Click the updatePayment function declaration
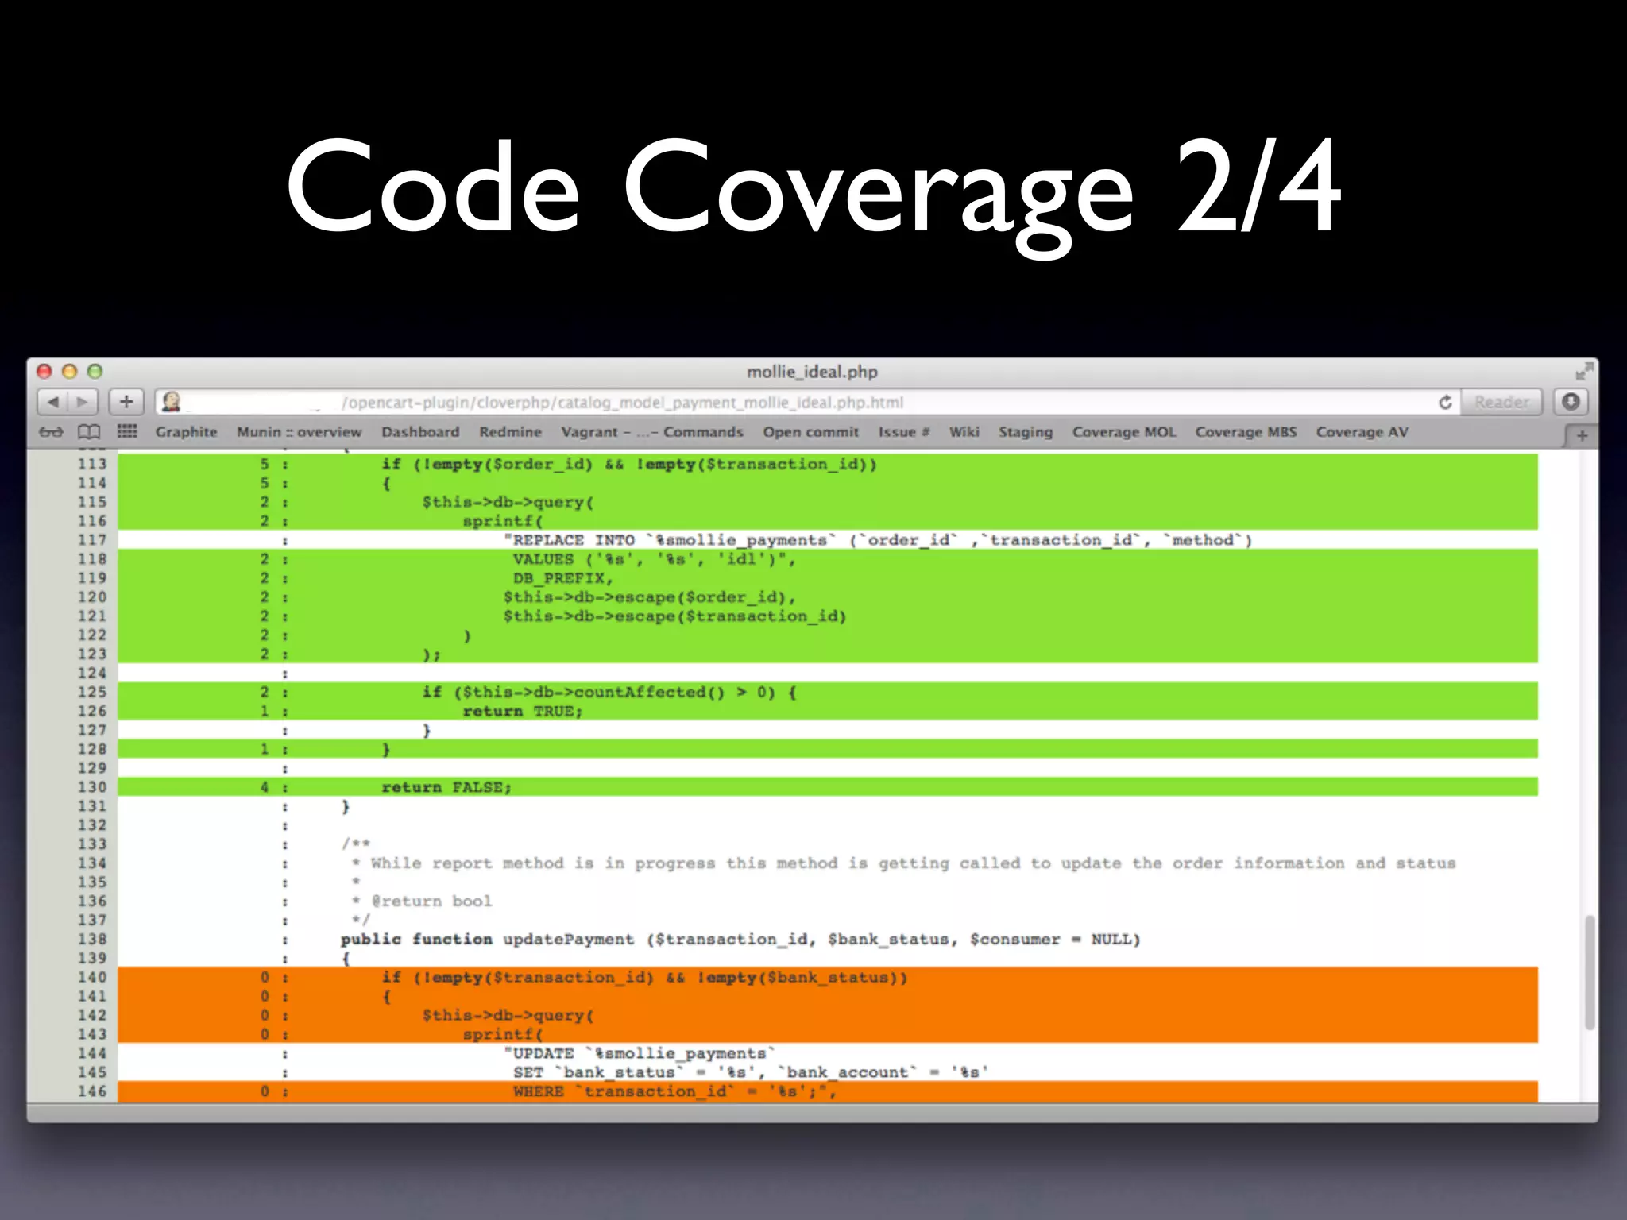 (740, 940)
